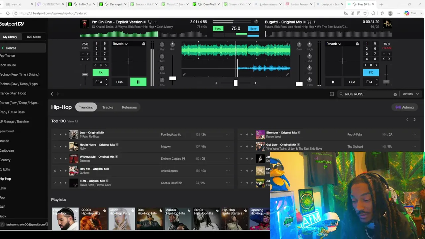Move crossfader left with the arrow
This screenshot has height=239, width=425.
(x=216, y=83)
